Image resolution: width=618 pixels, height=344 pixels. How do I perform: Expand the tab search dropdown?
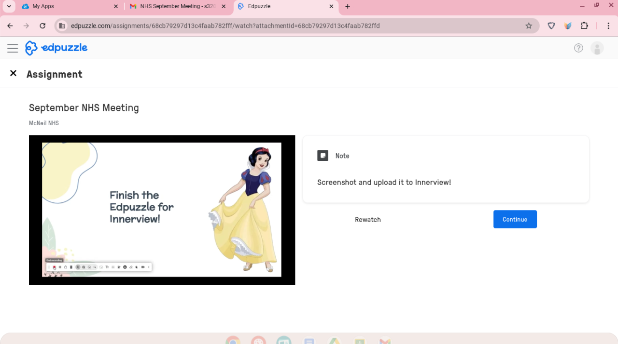(9, 6)
